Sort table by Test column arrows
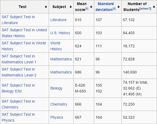The width and height of the screenshot is (157, 124). click(x=46, y=7)
